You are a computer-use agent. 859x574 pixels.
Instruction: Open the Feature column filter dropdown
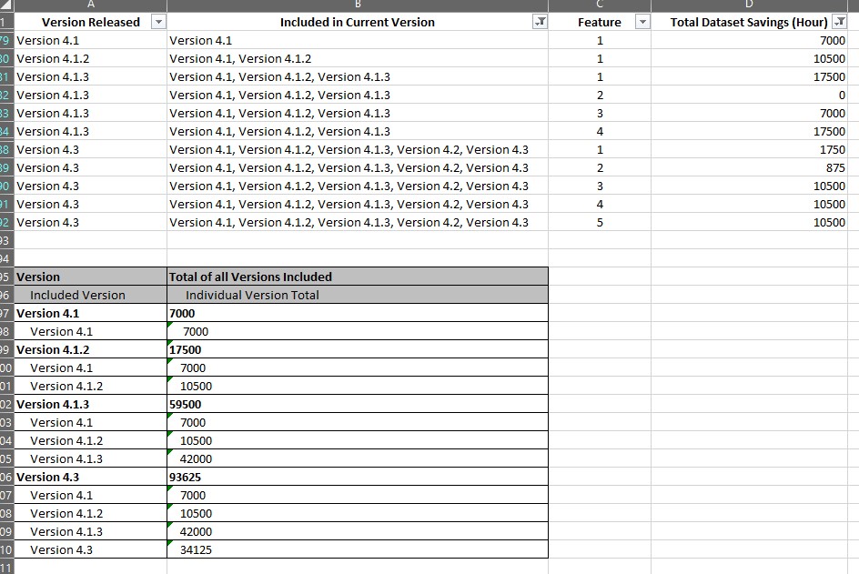[642, 22]
